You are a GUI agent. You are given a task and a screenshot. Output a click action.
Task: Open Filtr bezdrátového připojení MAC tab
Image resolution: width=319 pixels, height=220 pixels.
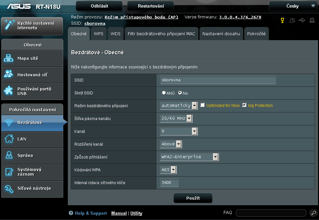[161, 34]
